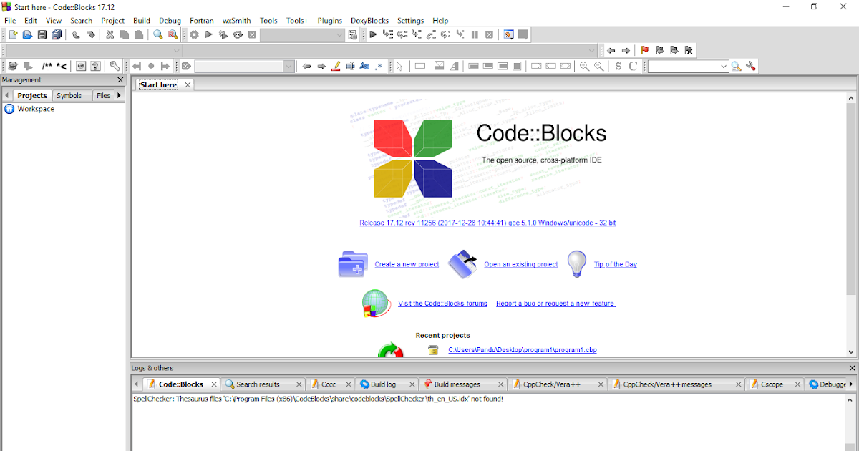859x451 pixels.
Task: Click the Redo arrow icon
Action: coord(91,34)
